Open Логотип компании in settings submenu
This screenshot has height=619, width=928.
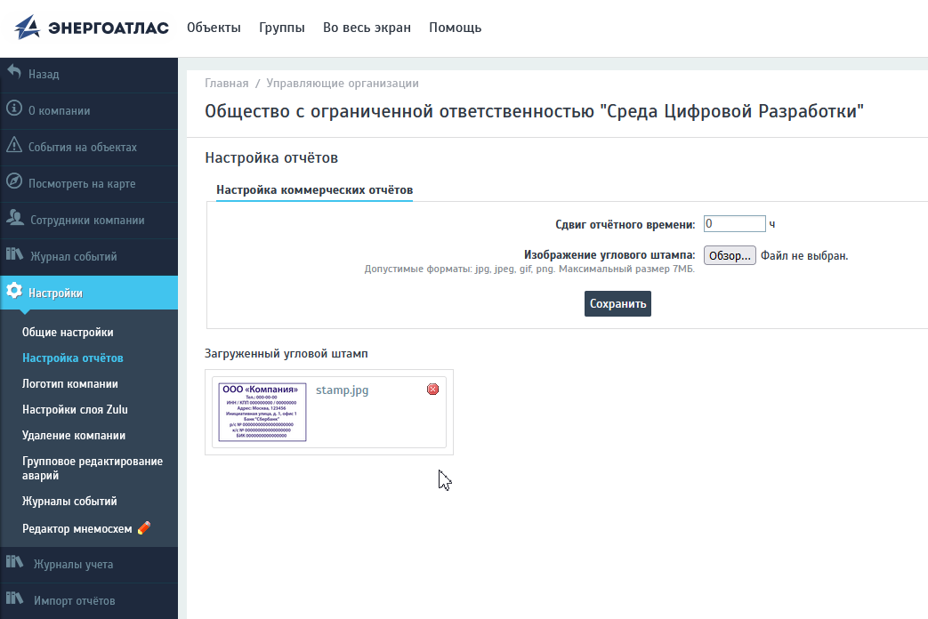(70, 384)
